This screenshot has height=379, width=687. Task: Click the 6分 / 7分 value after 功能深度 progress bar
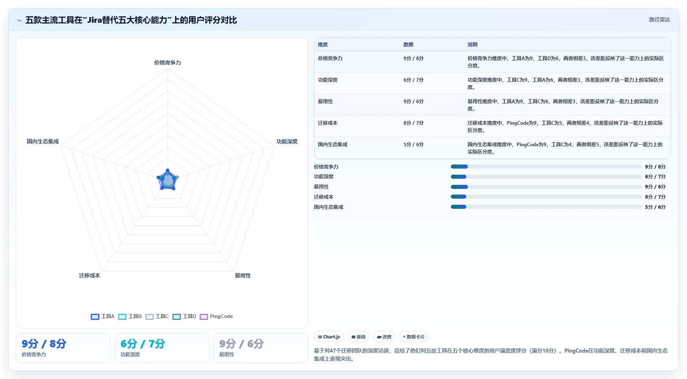pyautogui.click(x=655, y=177)
